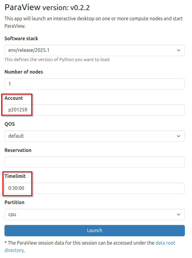
Task: Click the empty Reservation input field
Action: click(x=95, y=162)
